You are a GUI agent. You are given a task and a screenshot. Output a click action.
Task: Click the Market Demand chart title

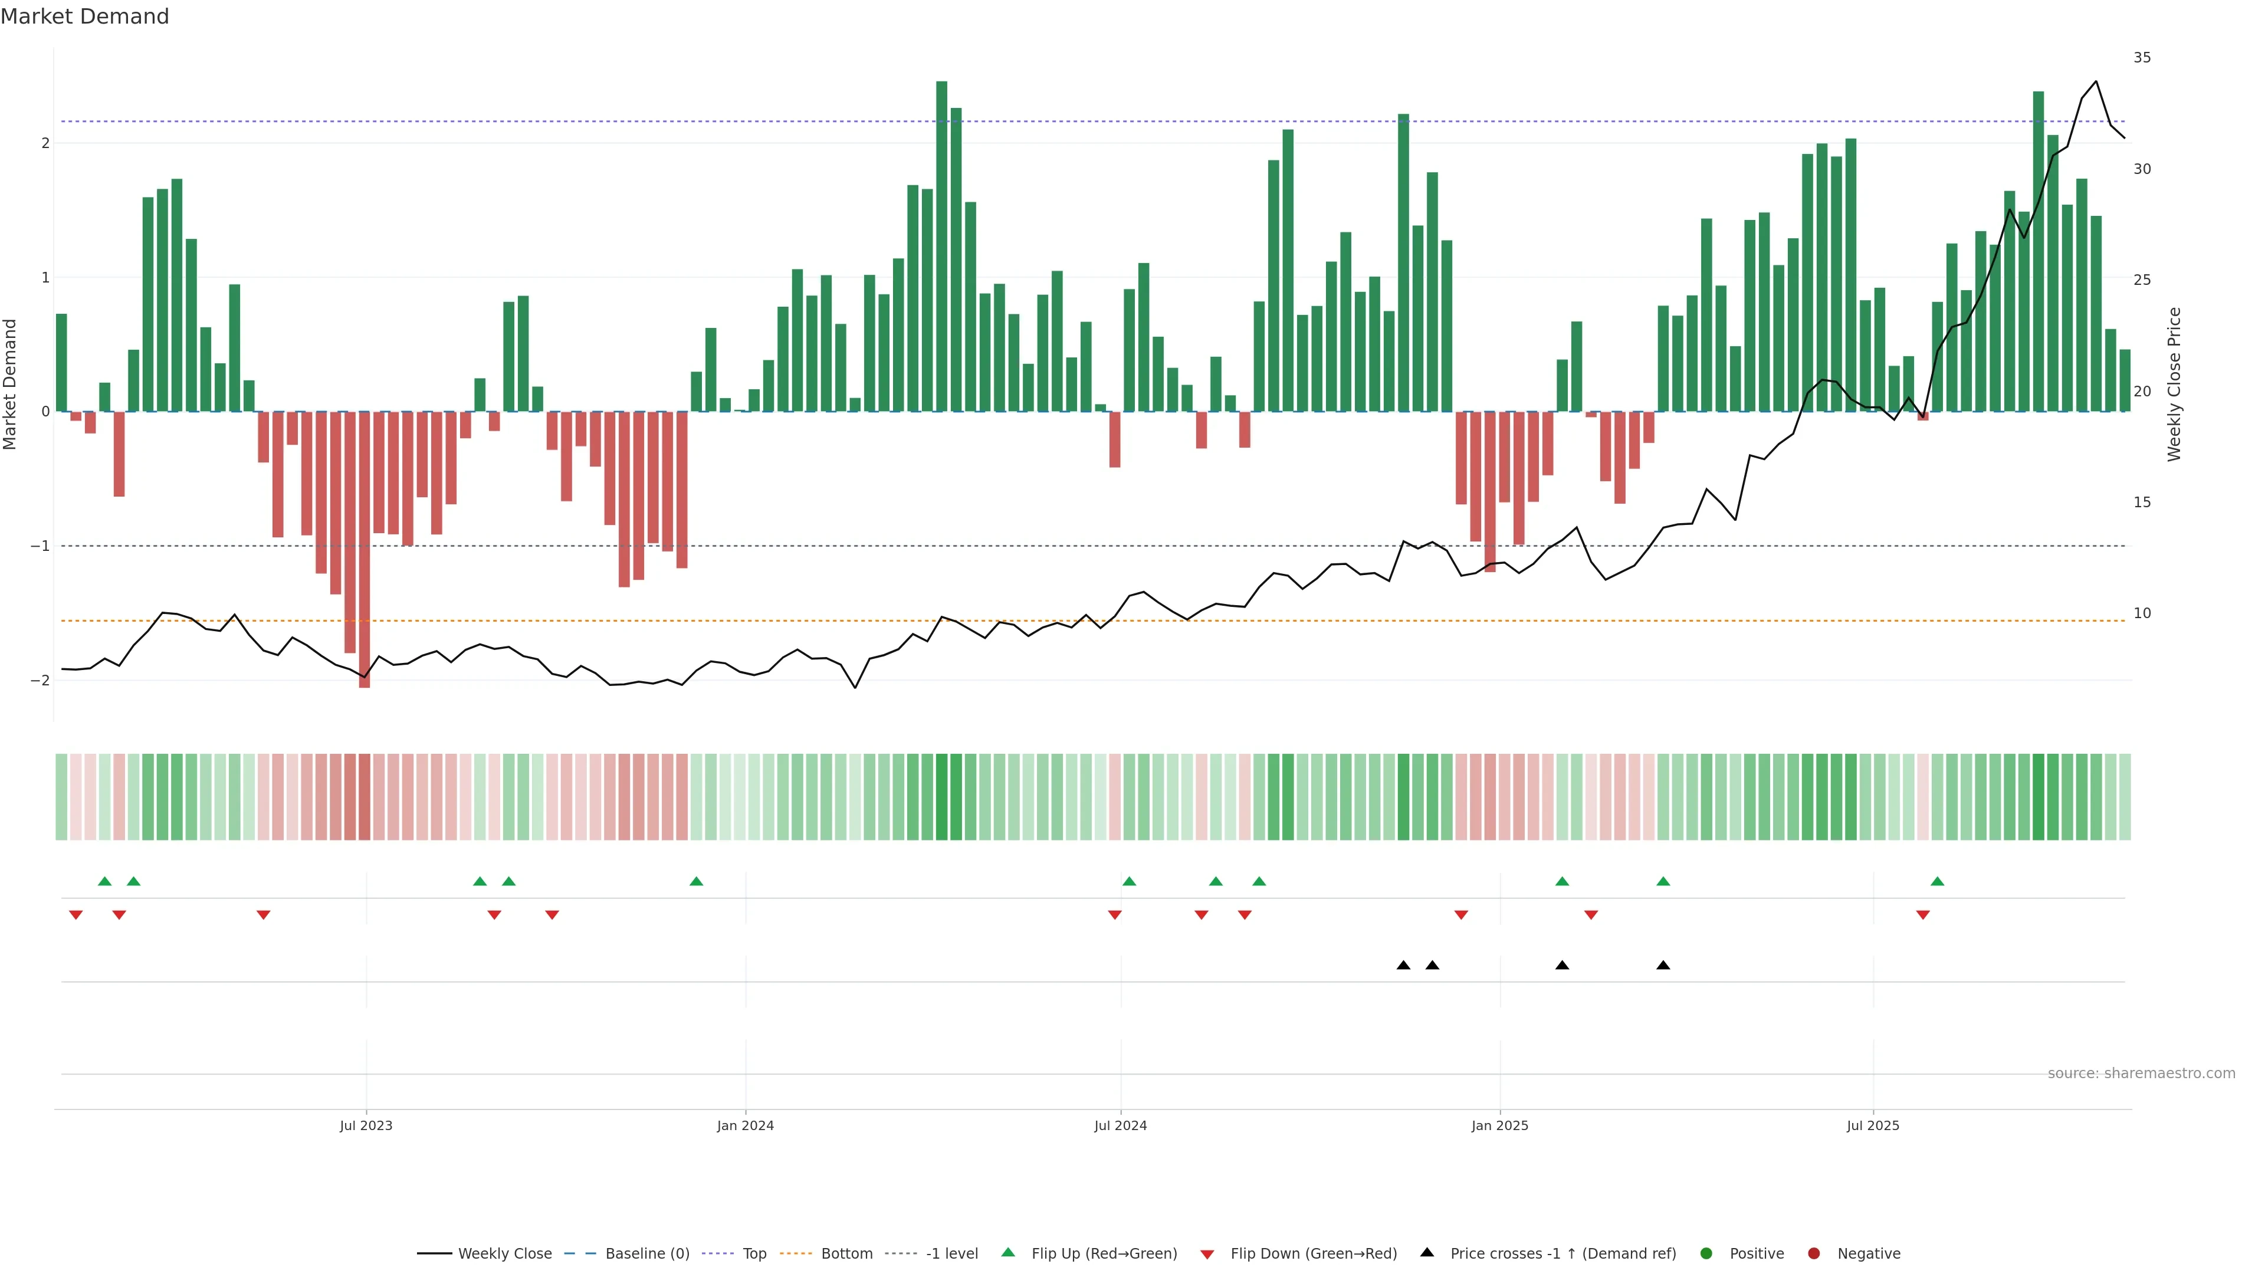tap(84, 17)
